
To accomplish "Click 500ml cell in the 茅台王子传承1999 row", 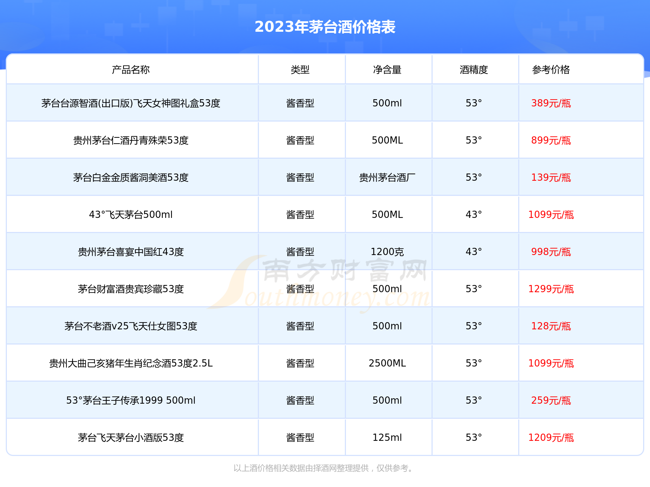I will click(387, 401).
